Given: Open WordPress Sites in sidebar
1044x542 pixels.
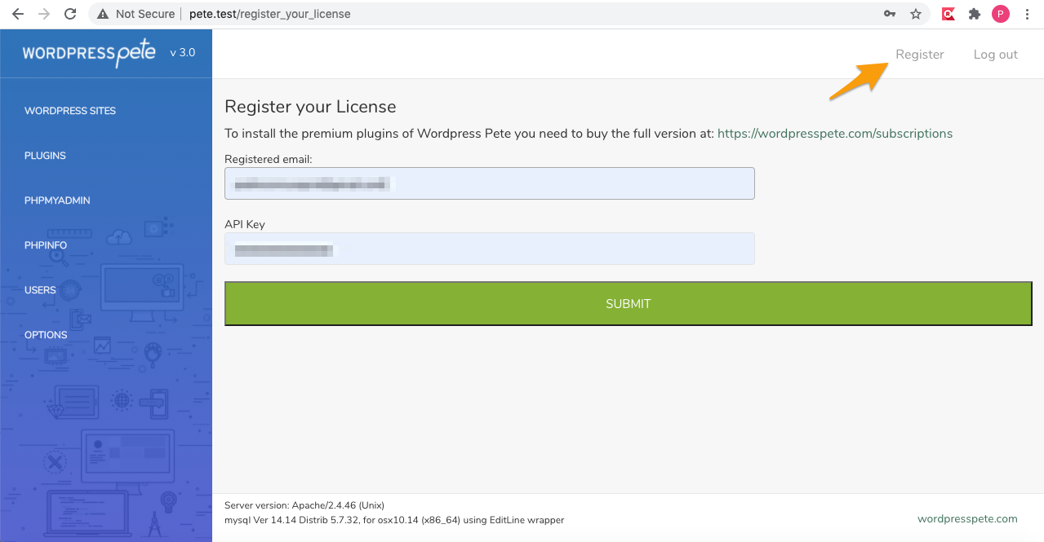Looking at the screenshot, I should pos(70,111).
